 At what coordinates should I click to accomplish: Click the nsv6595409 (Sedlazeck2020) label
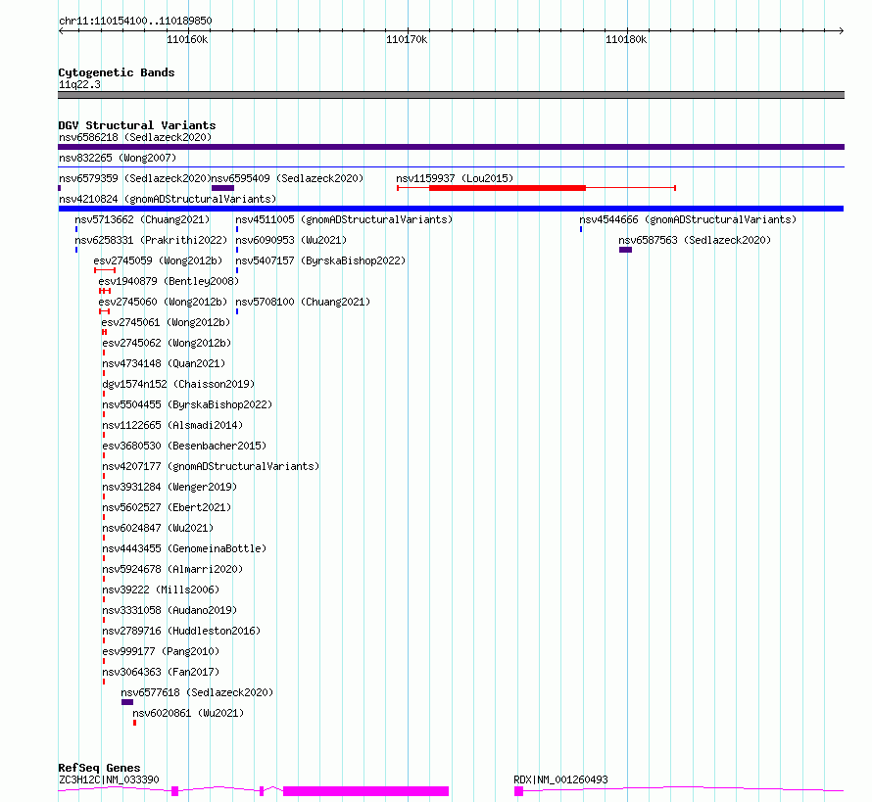287,178
